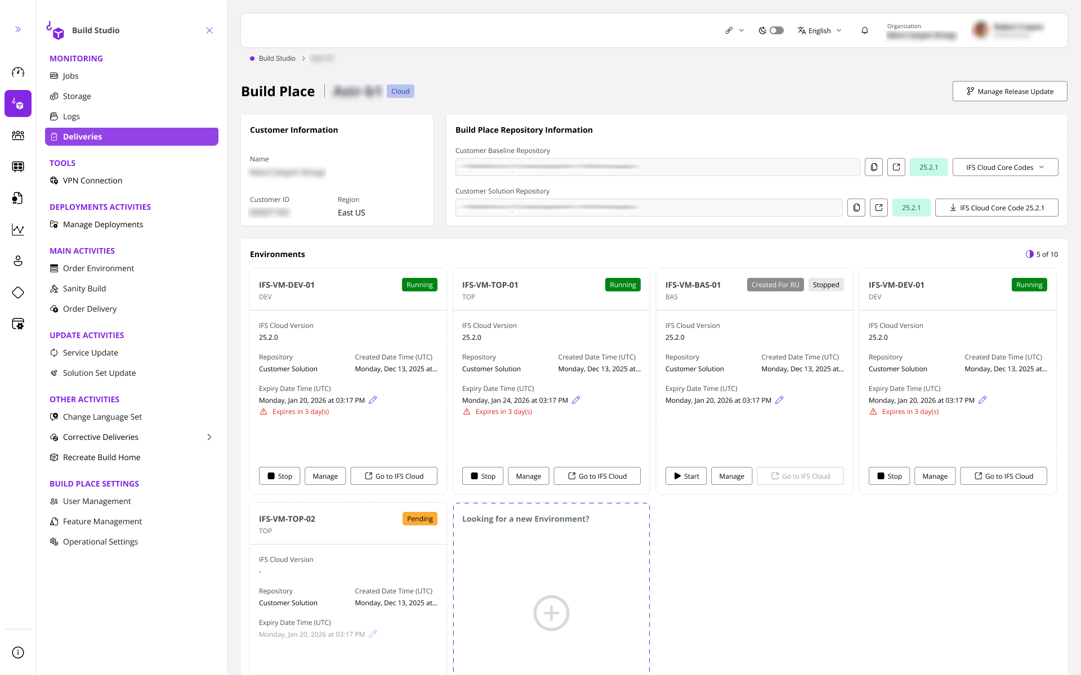Screen dimensions: 1081x675
Task: Select Sanity Build in sidebar
Action: click(84, 289)
